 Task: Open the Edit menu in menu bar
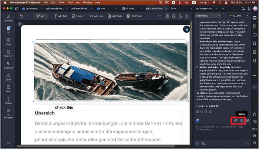click(x=53, y=2)
